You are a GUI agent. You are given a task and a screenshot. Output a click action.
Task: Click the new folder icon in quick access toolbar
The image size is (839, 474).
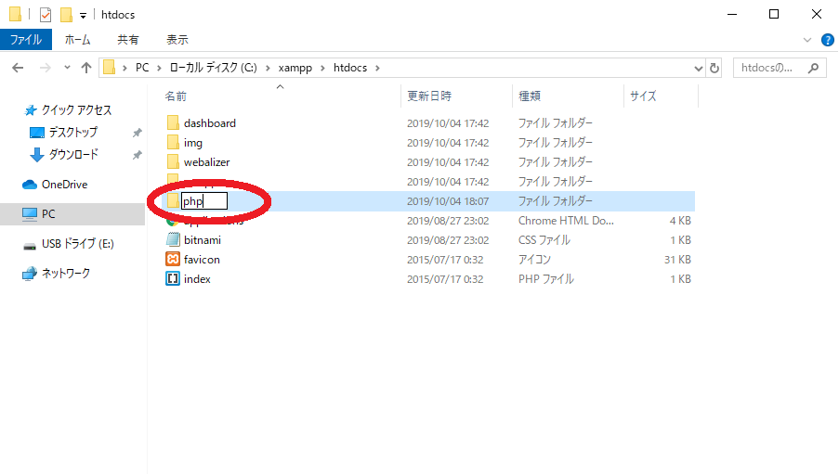click(66, 15)
